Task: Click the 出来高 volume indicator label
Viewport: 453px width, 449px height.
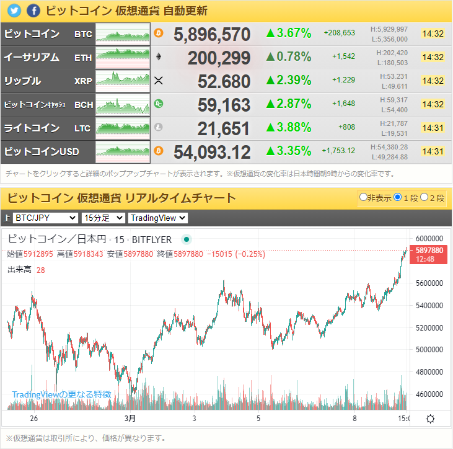Action: 19,270
